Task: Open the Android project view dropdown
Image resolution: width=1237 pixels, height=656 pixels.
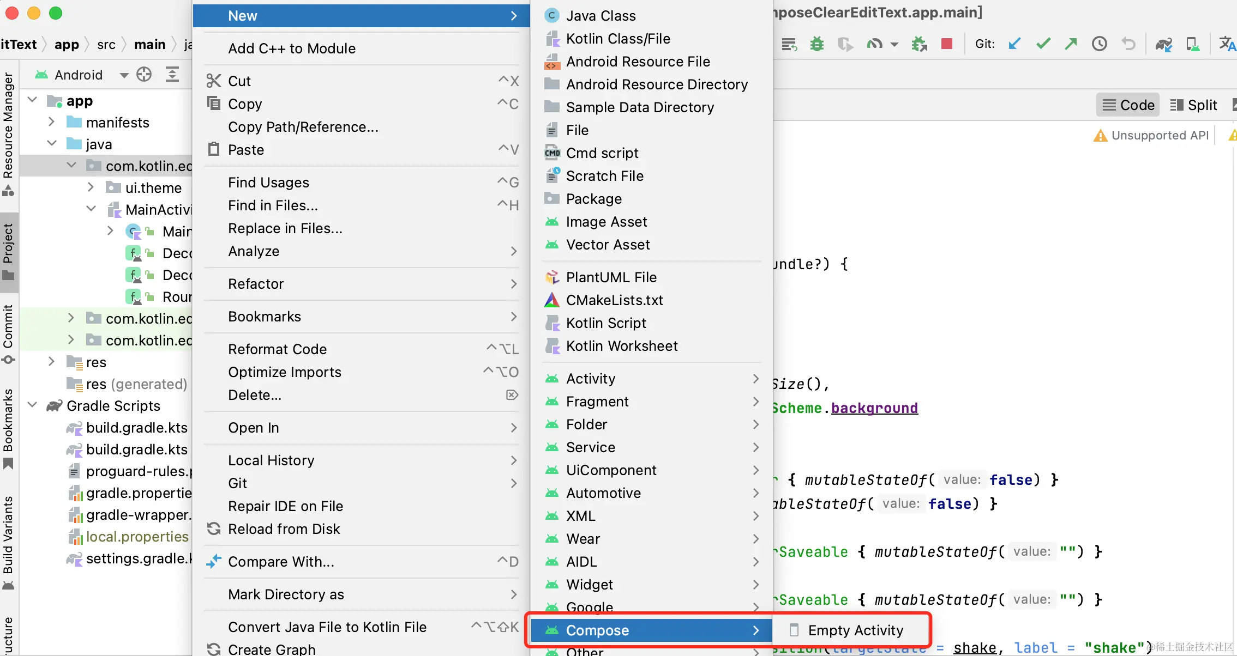Action: (x=124, y=75)
